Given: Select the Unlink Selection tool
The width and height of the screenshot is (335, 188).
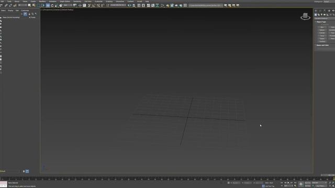Looking at the screenshot, I should coord(10,5).
